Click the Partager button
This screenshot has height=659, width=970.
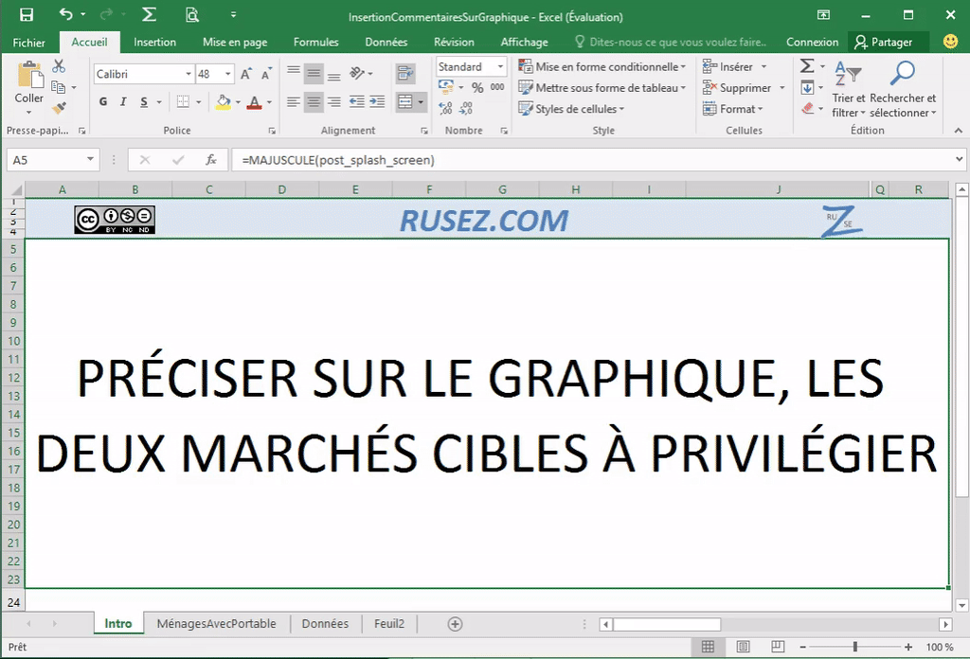coord(889,42)
